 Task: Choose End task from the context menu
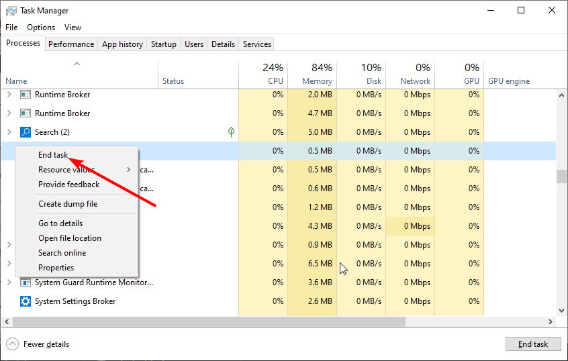53,155
